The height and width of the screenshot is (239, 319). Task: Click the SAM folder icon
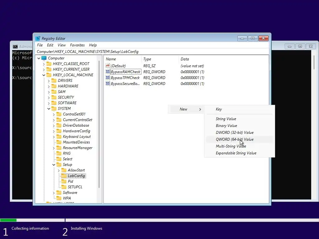coord(54,92)
